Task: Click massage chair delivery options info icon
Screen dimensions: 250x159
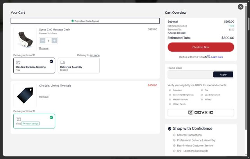Action: click(34, 55)
